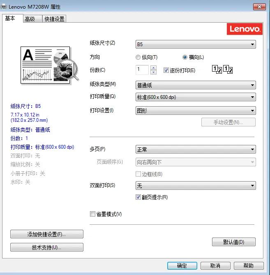Image resolution: width=270 pixels, height=275 pixels.
Task: Click summary text (182.0 x 257.0 mm)
Action: pyautogui.click(x=29, y=120)
